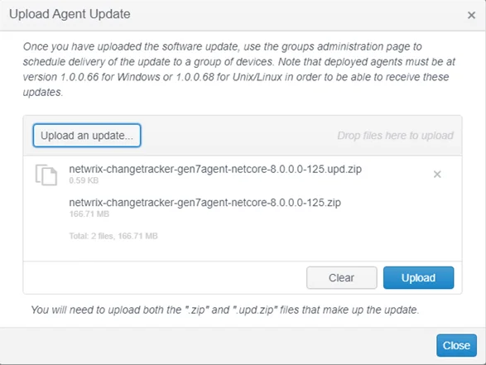The width and height of the screenshot is (486, 365).
Task: Clear the selected files list
Action: click(x=342, y=277)
